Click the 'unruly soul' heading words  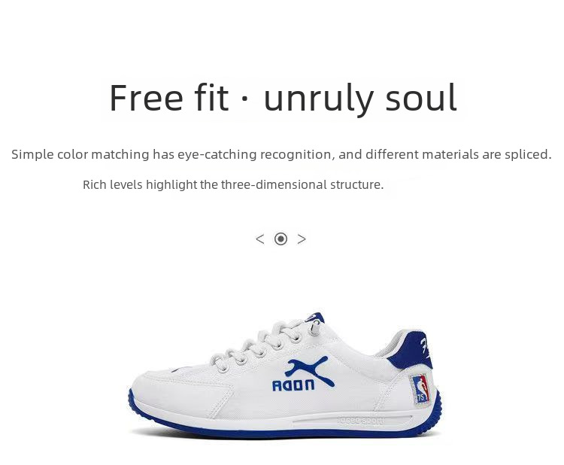[360, 99]
